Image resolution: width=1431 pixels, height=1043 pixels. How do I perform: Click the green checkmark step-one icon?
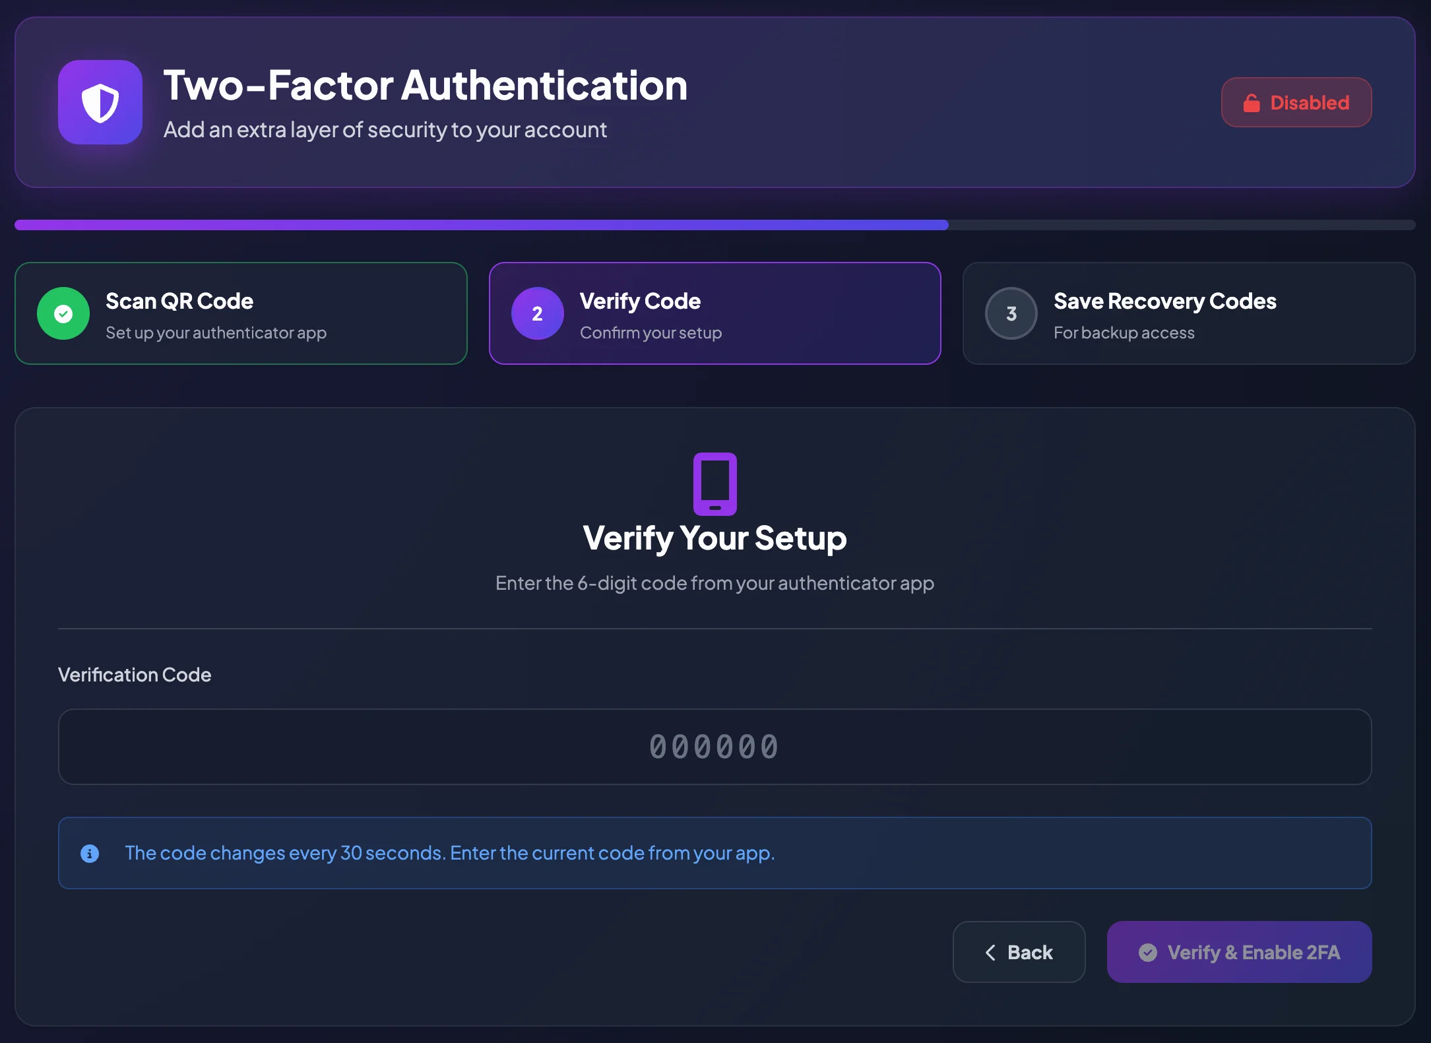tap(63, 313)
